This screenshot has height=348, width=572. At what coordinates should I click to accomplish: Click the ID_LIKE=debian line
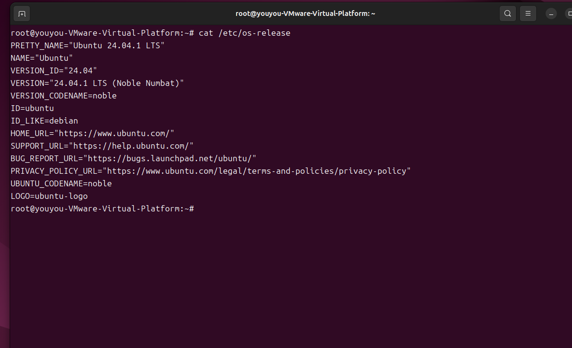click(44, 121)
